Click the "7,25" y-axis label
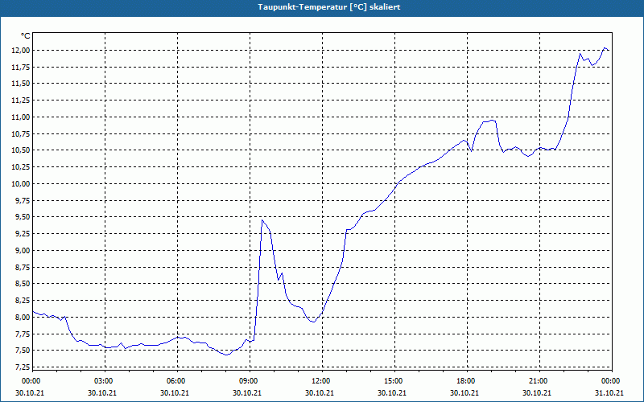Image resolution: width=644 pixels, height=402 pixels. point(23,367)
